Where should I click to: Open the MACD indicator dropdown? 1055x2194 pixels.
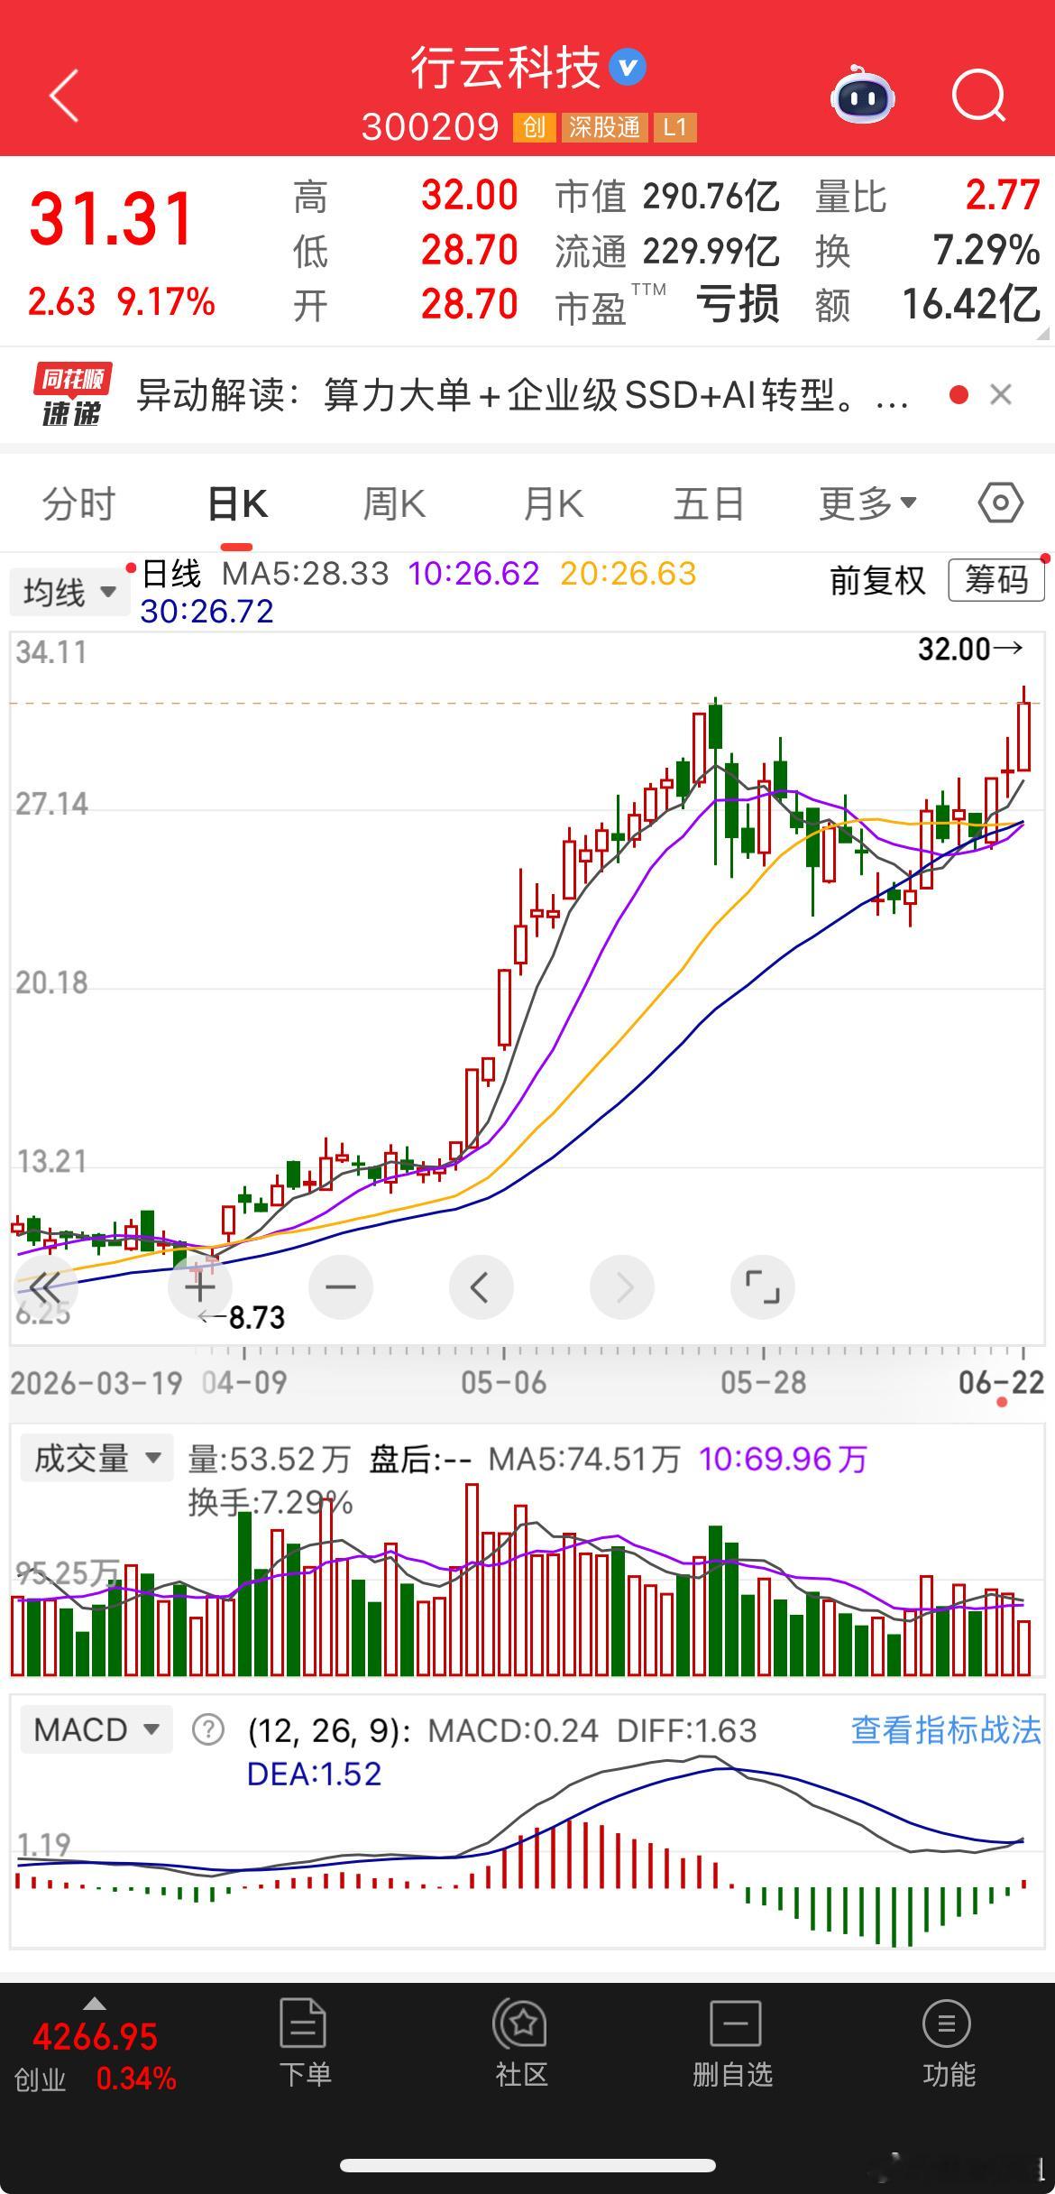coord(96,1729)
